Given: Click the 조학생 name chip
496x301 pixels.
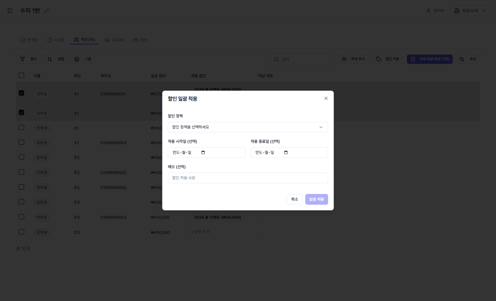Looking at the screenshot, I should pyautogui.click(x=42, y=128).
